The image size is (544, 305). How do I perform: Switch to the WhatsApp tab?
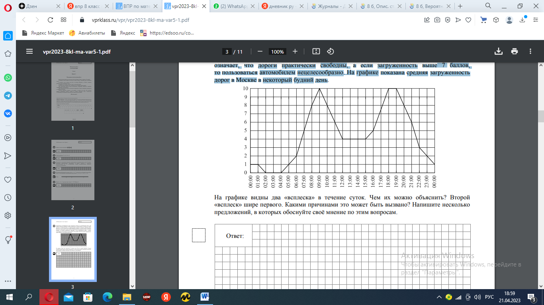[x=235, y=6]
